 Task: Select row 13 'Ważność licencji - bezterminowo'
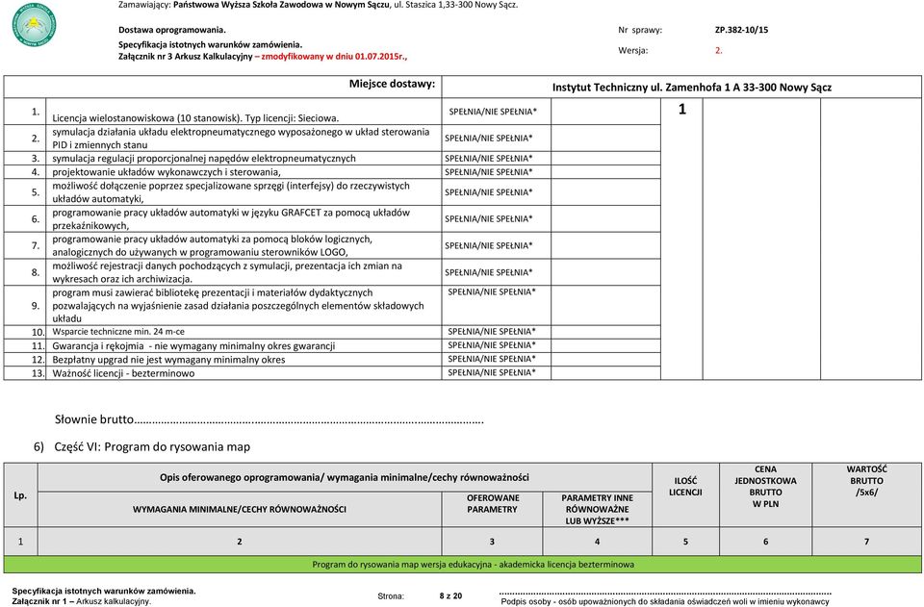coord(123,373)
